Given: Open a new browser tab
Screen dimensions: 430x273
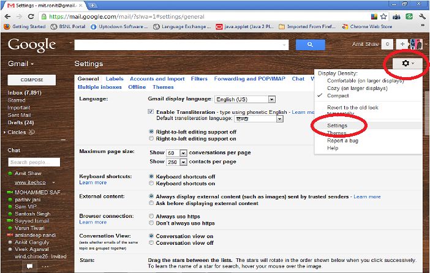Looking at the screenshot, I should click(x=92, y=6).
